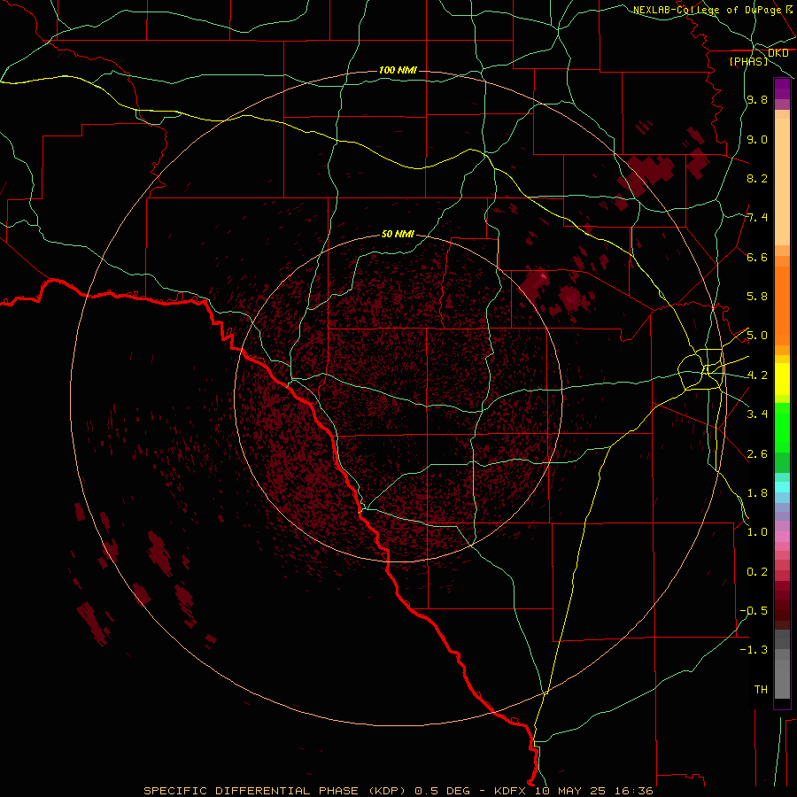Pick the bright yellow color bar segment
Image resolution: width=797 pixels, height=797 pixels.
click(x=782, y=379)
